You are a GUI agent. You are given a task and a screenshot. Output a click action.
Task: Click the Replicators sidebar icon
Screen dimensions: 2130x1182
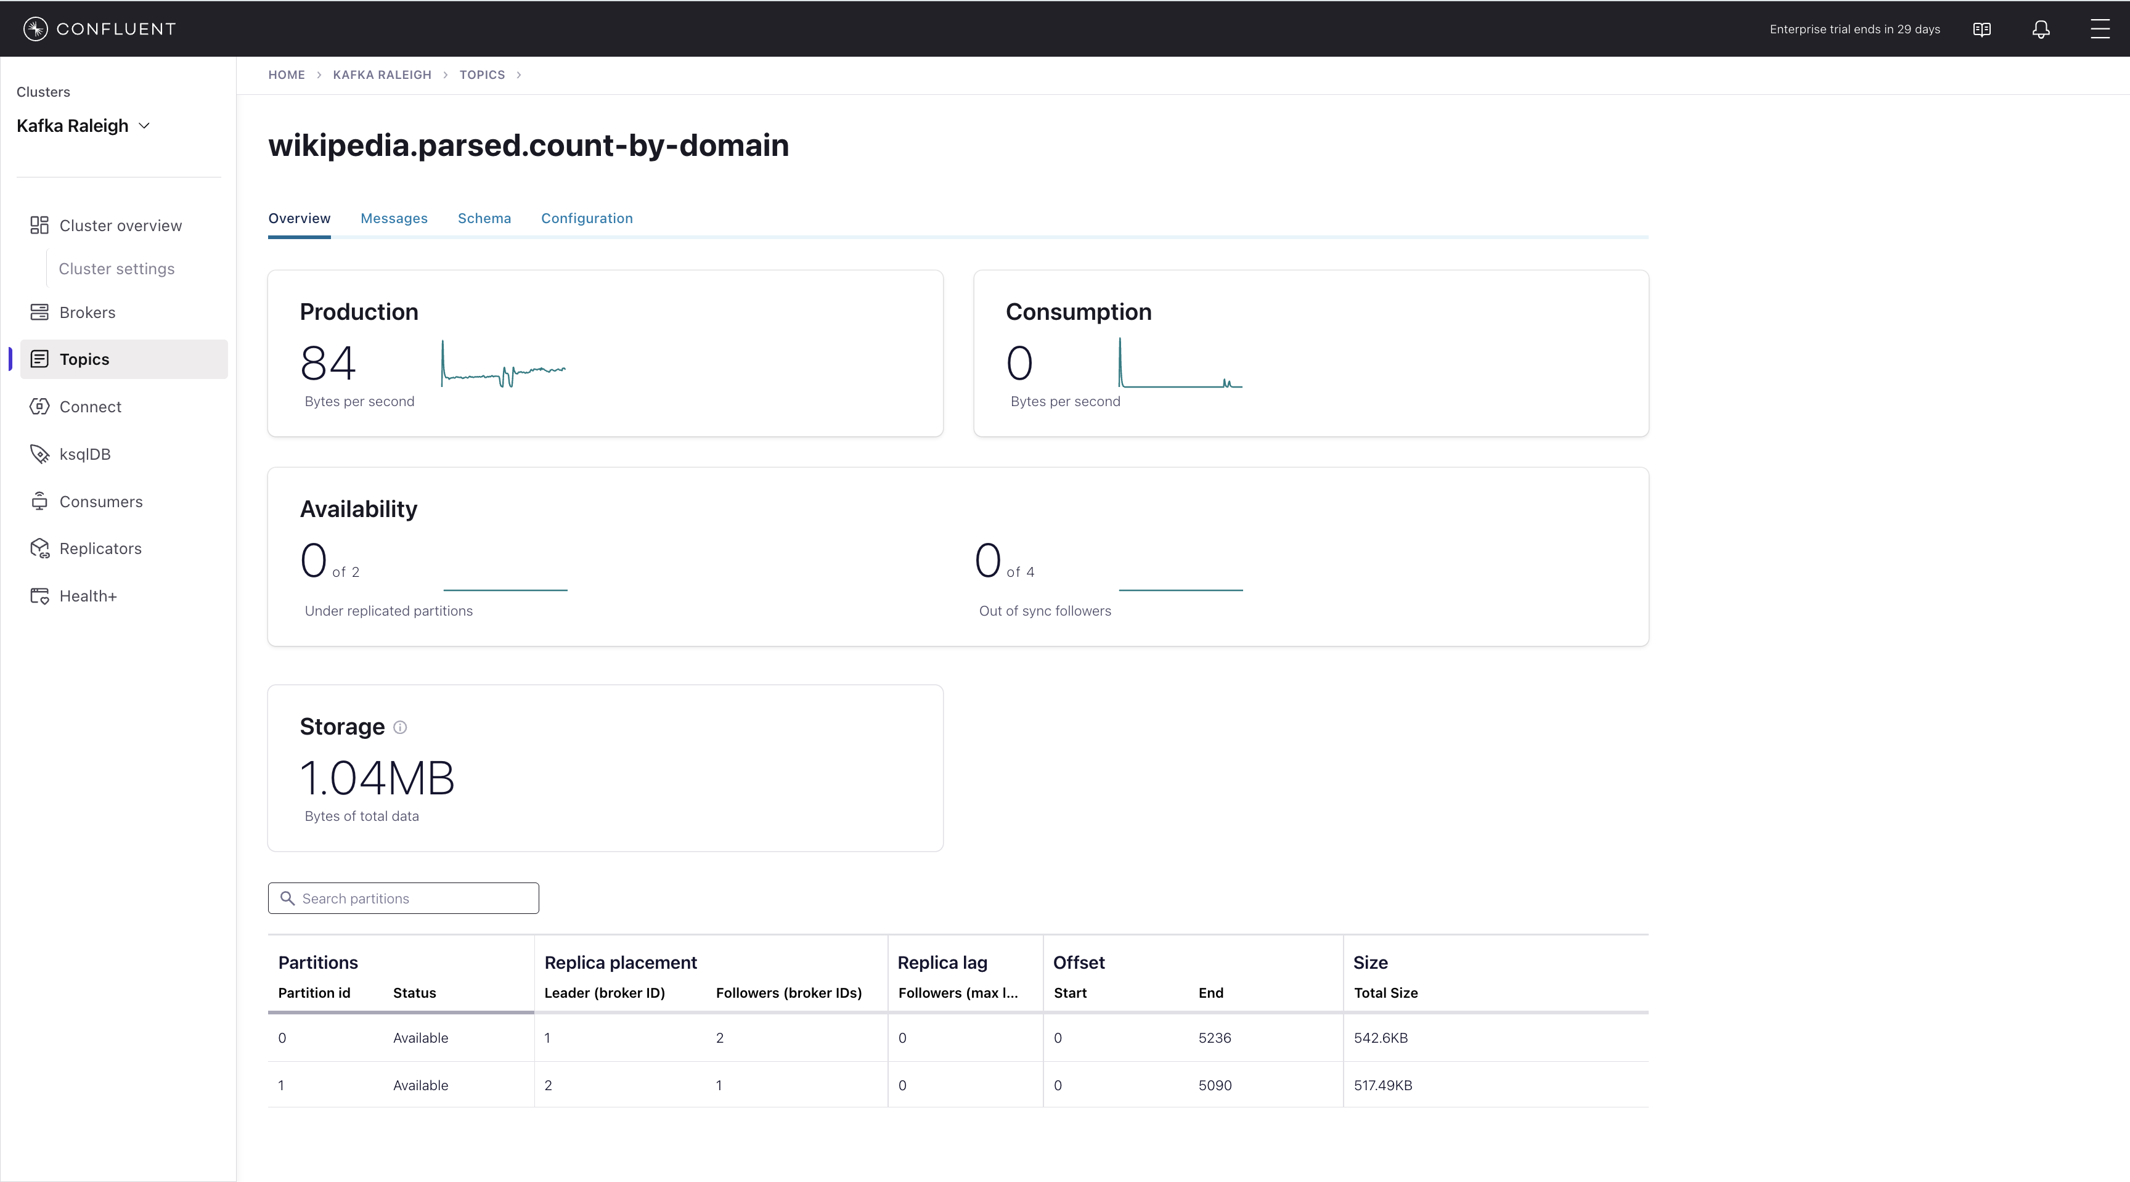39,549
